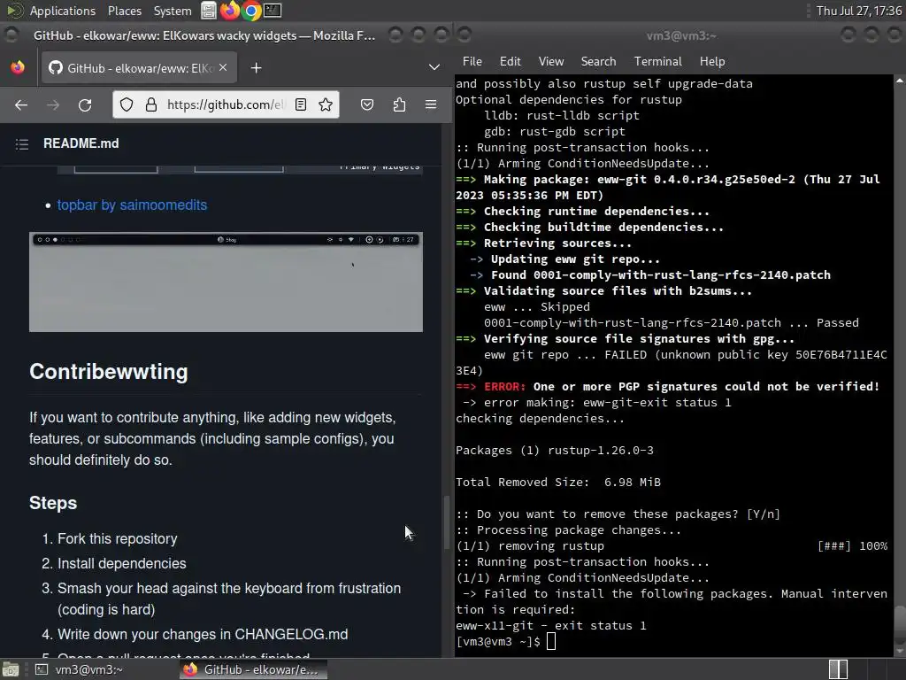Click the clock showing Thu Jul 27
The height and width of the screenshot is (680, 906).
[858, 11]
